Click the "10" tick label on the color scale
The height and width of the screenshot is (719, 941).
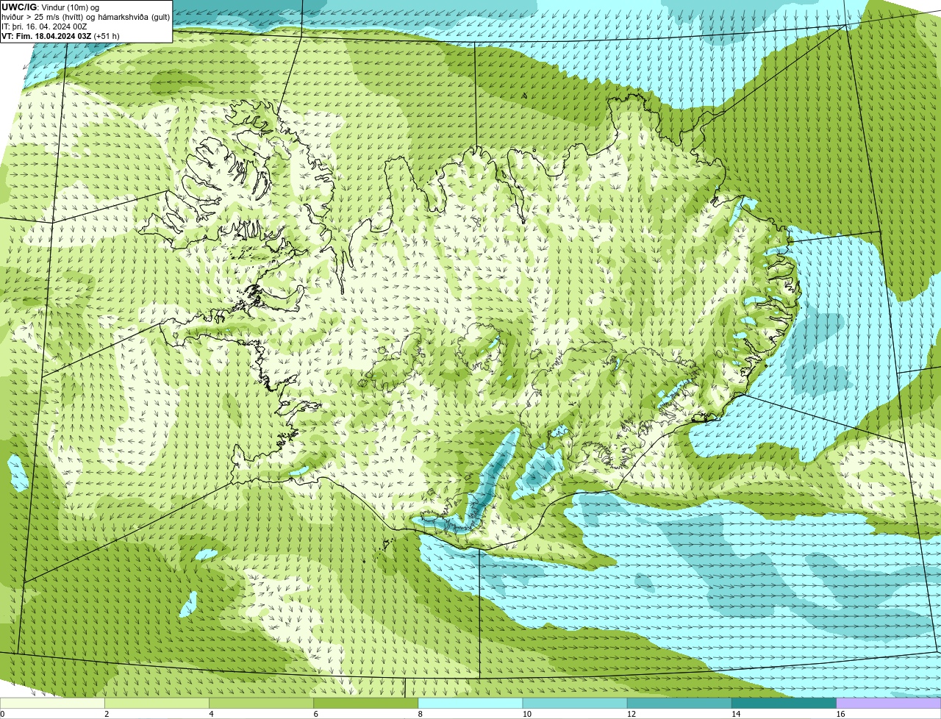[526, 714]
